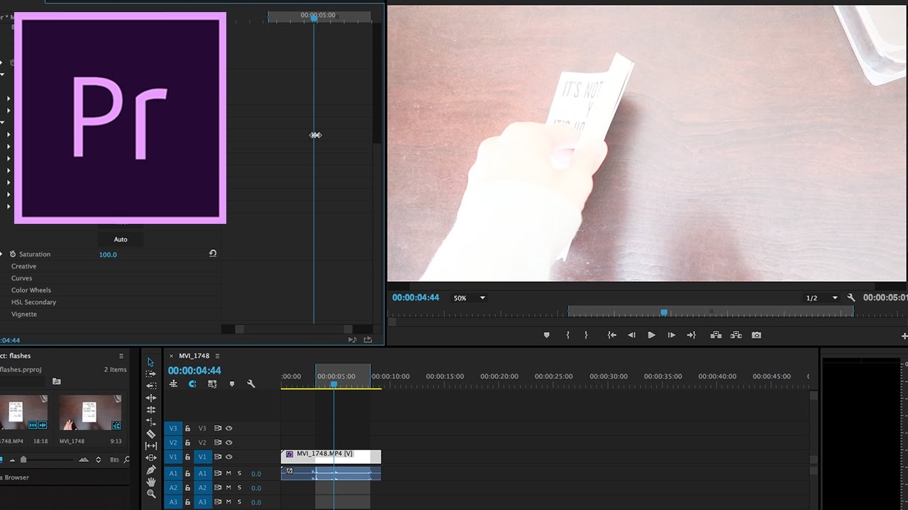Open the 50% zoom level dropdown
Image resolution: width=908 pixels, height=510 pixels.
(x=470, y=298)
